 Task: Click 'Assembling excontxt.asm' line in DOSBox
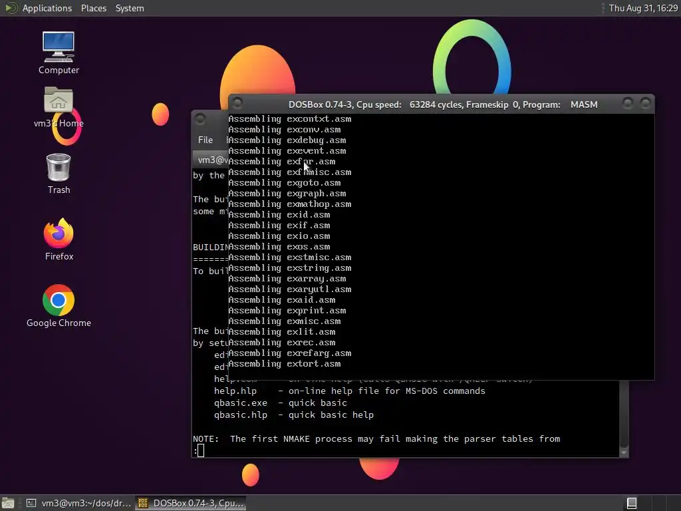pos(290,118)
